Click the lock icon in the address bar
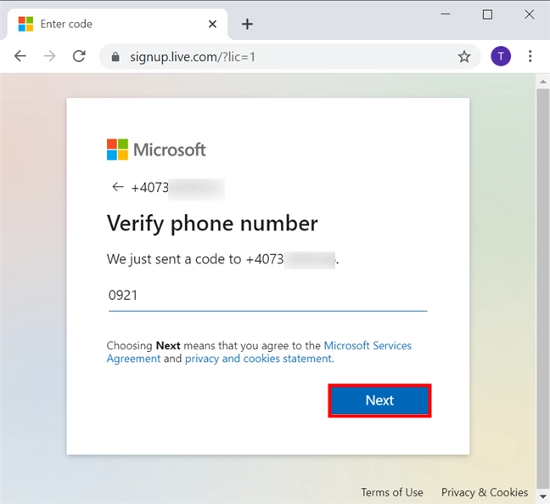The width and height of the screenshot is (550, 504). coord(115,57)
